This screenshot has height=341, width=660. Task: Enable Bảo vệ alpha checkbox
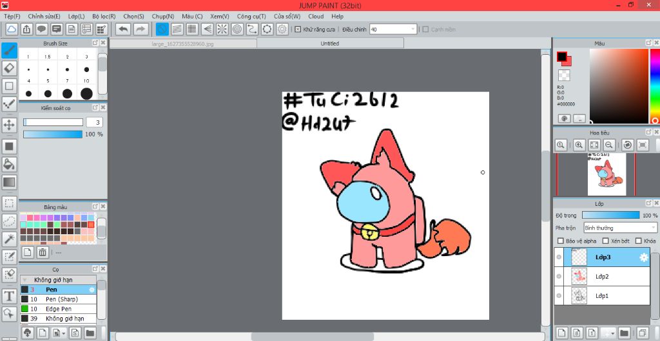point(560,241)
